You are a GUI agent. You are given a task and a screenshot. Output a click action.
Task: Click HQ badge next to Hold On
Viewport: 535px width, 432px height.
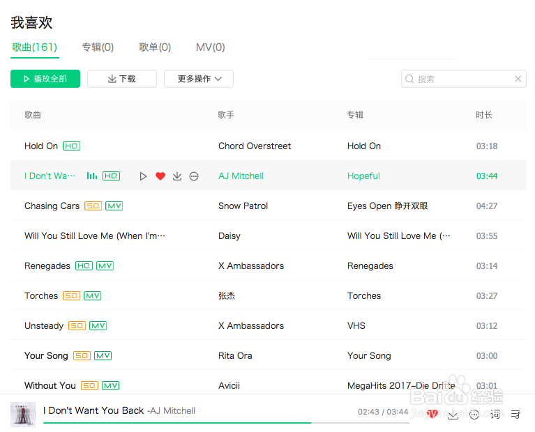(71, 146)
